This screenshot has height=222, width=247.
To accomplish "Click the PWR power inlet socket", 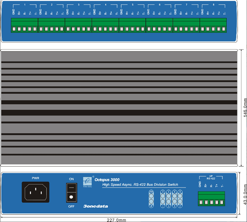I will click(x=35, y=192).
